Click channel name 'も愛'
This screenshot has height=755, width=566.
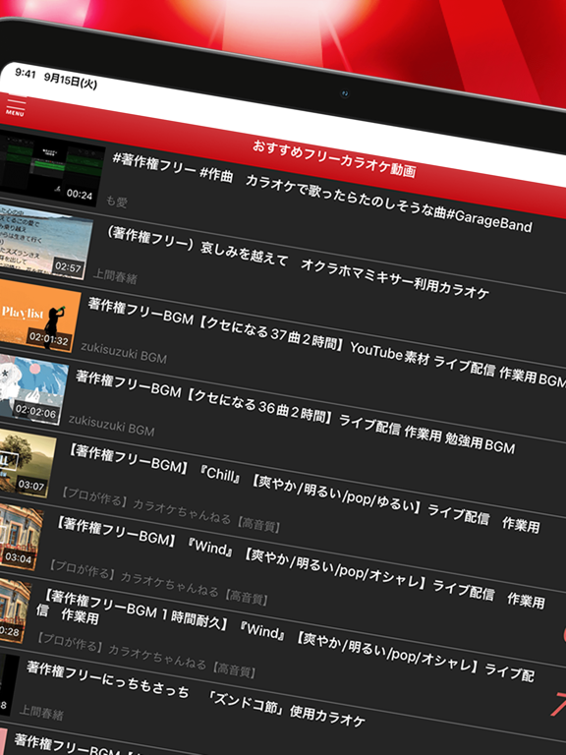tap(116, 201)
